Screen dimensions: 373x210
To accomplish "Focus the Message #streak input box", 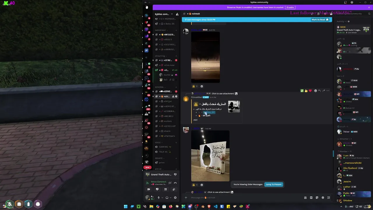I will (246, 197).
